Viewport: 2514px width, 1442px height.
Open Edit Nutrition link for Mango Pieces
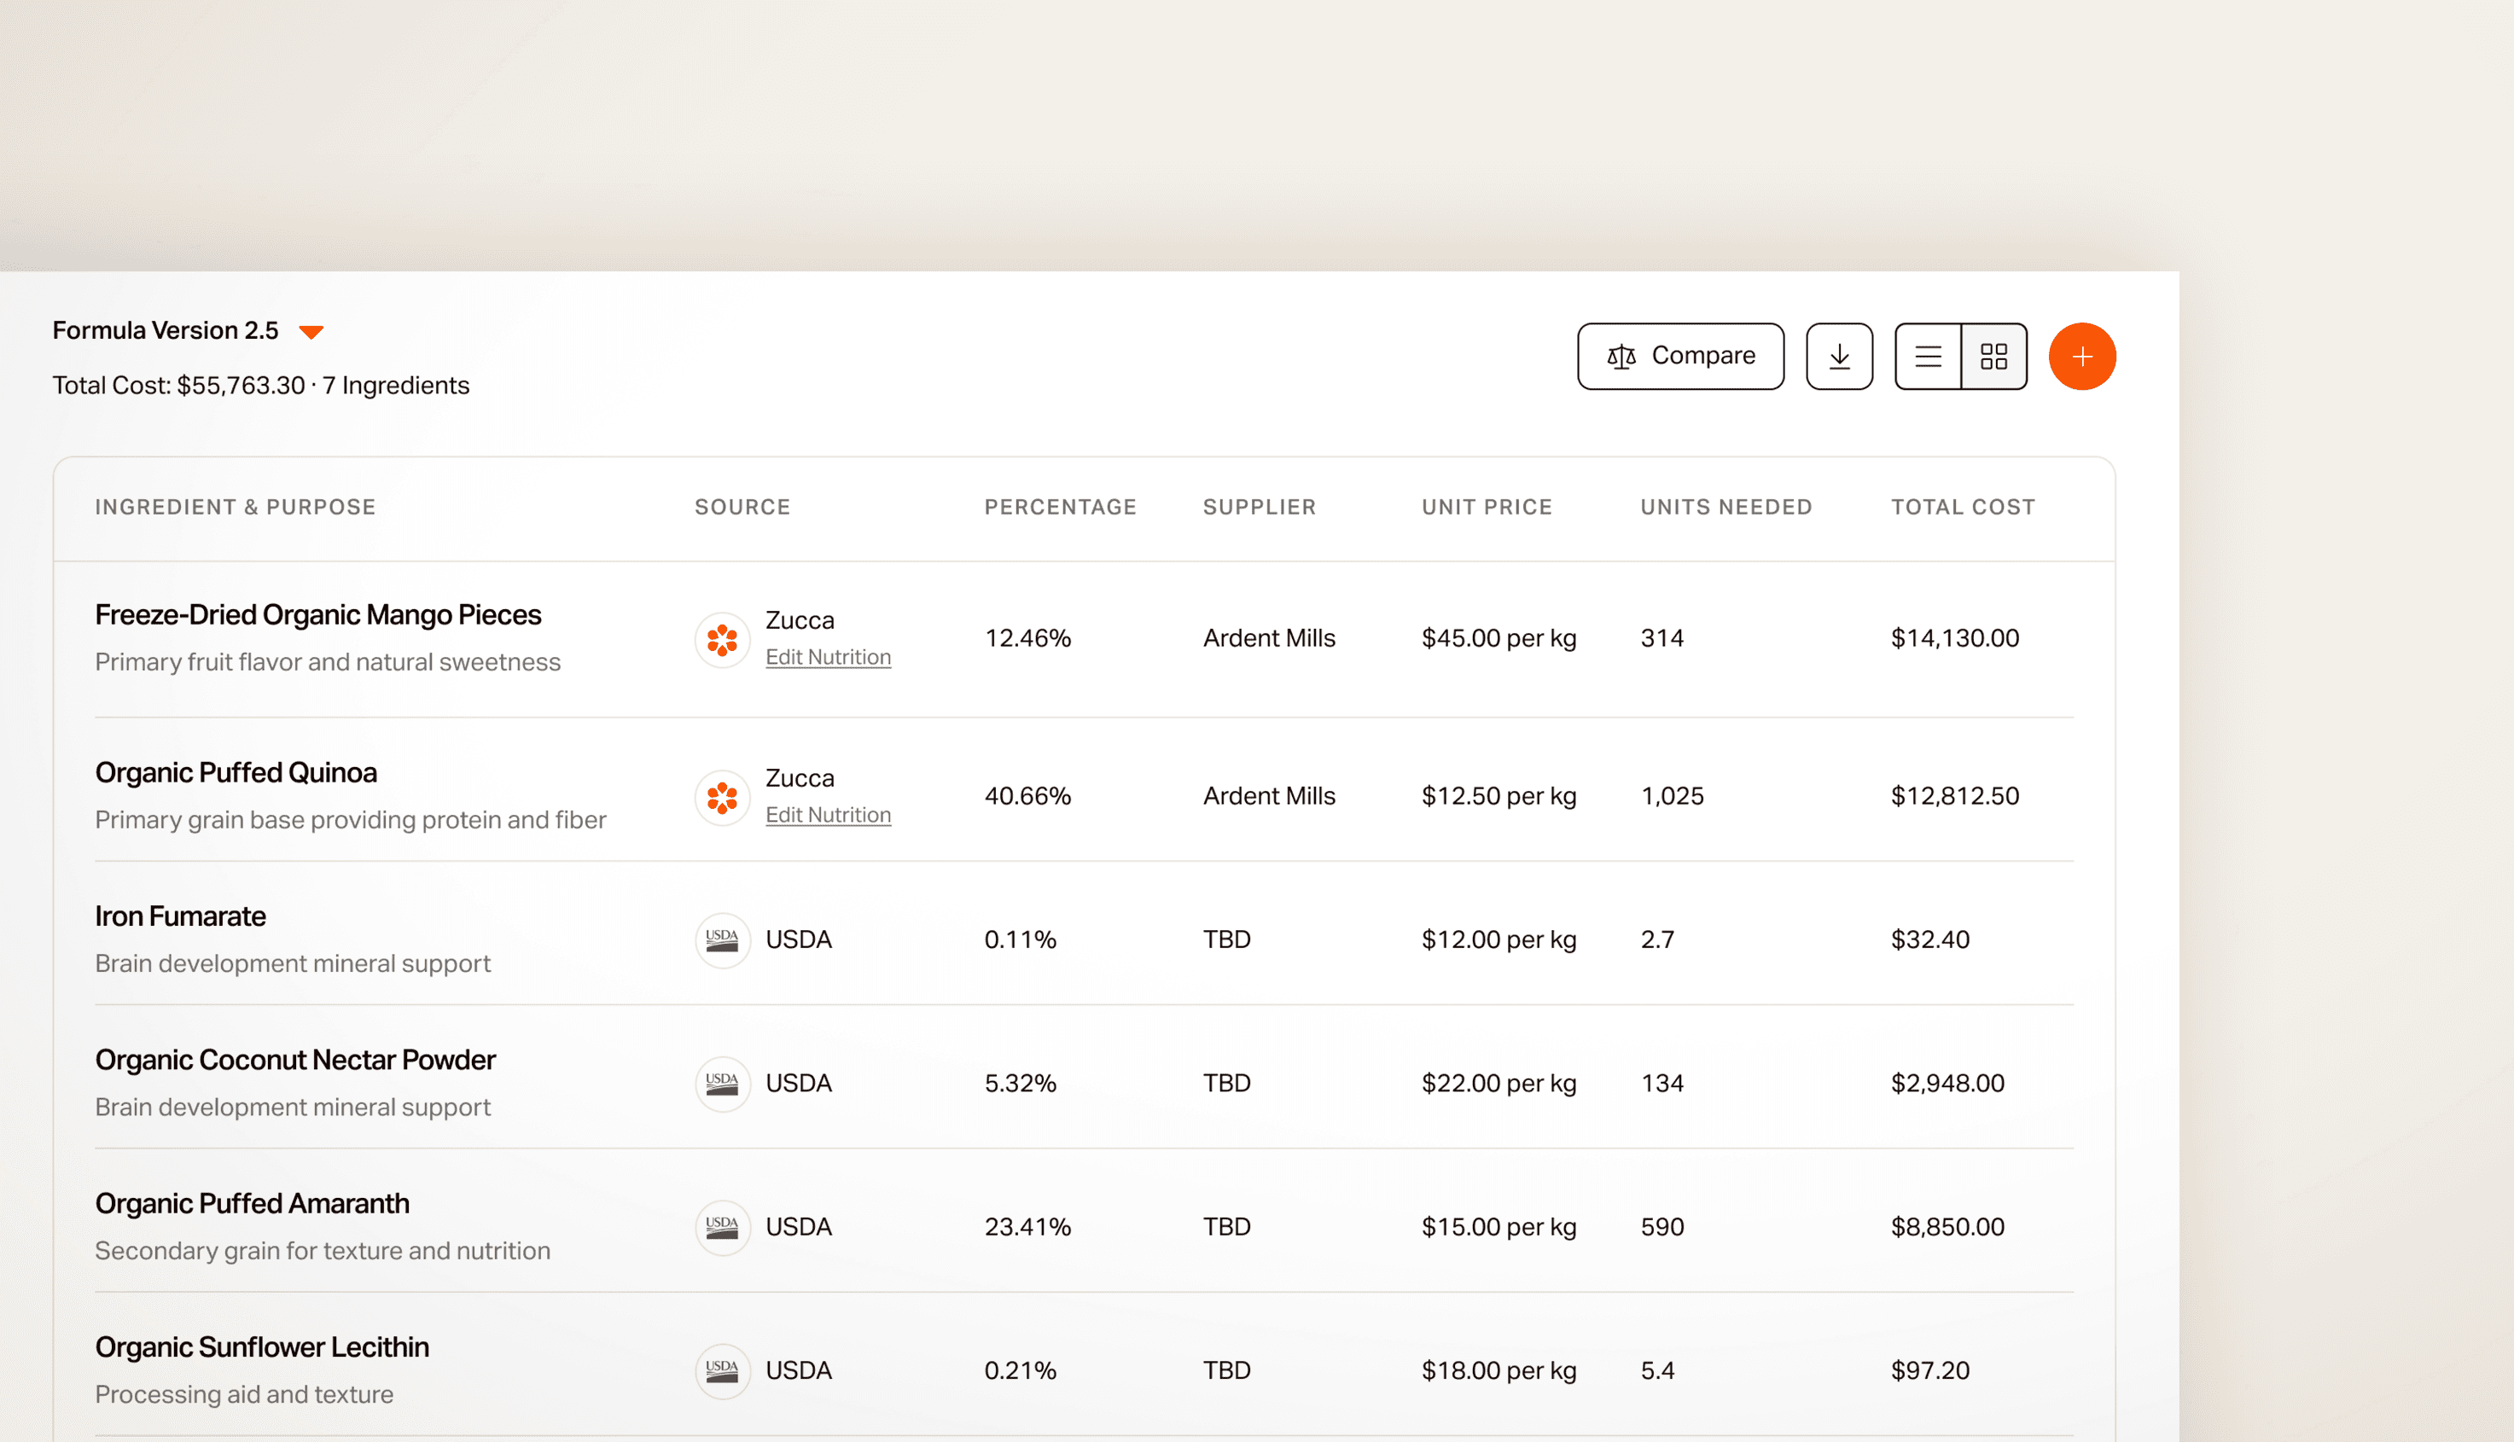point(828,658)
